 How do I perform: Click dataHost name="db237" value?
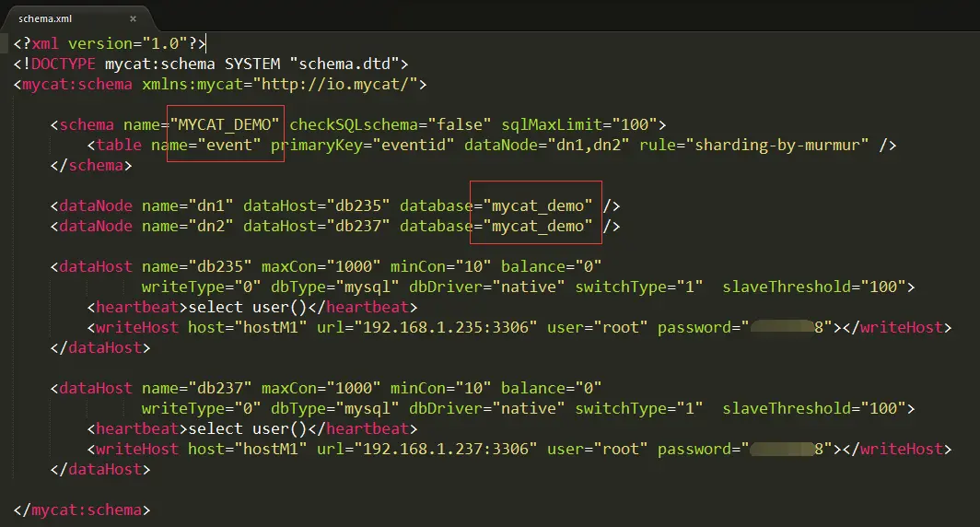(220, 388)
